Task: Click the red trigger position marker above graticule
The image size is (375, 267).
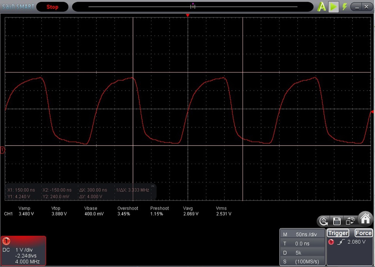Action: pos(188,15)
